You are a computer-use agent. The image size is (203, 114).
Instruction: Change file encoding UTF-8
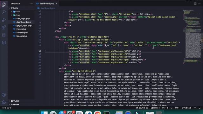click(165, 108)
